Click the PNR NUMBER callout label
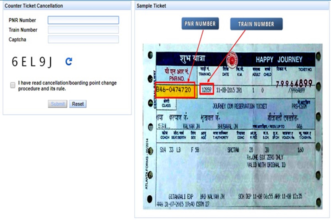This screenshot has height=220, width=331. click(x=200, y=24)
